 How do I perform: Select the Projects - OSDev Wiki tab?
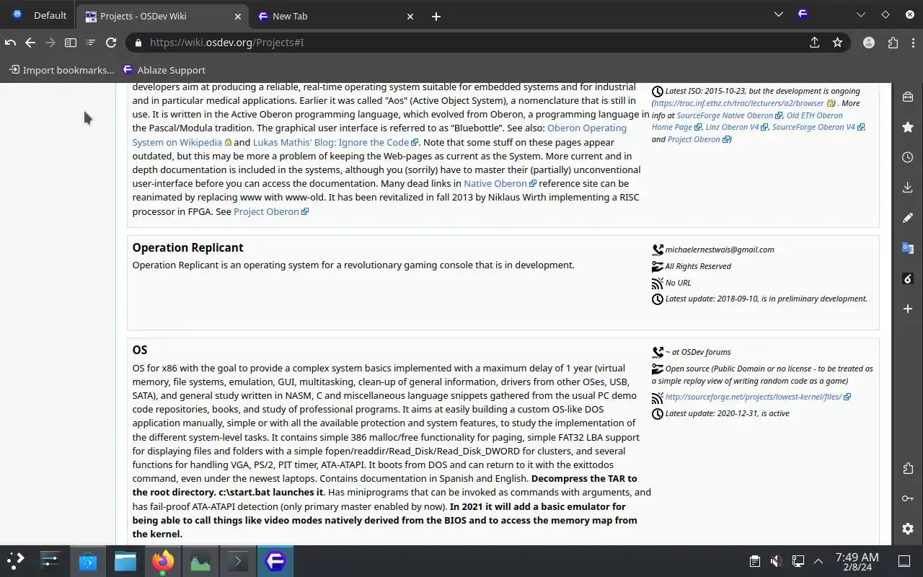pos(162,16)
